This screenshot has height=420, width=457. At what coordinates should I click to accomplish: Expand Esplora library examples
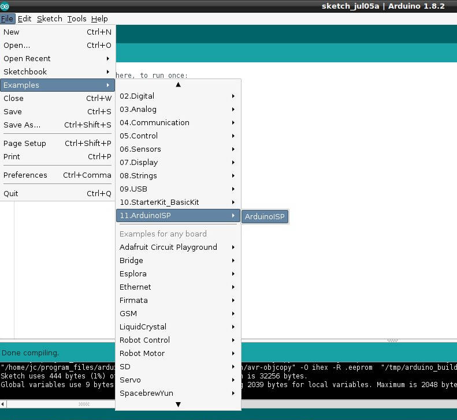(178, 274)
